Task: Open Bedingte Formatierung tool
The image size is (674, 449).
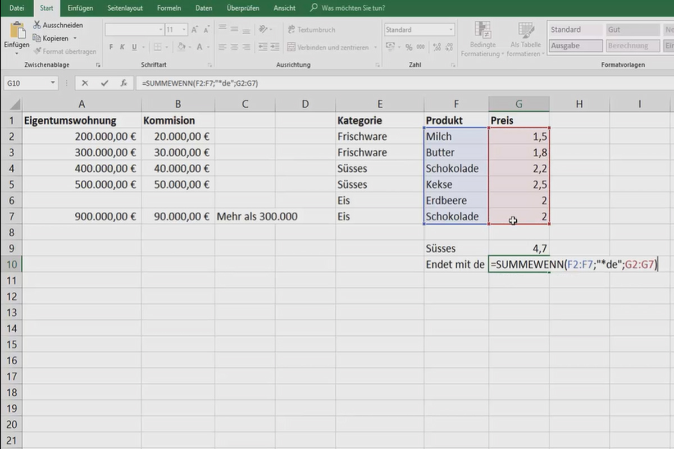Action: pyautogui.click(x=482, y=38)
